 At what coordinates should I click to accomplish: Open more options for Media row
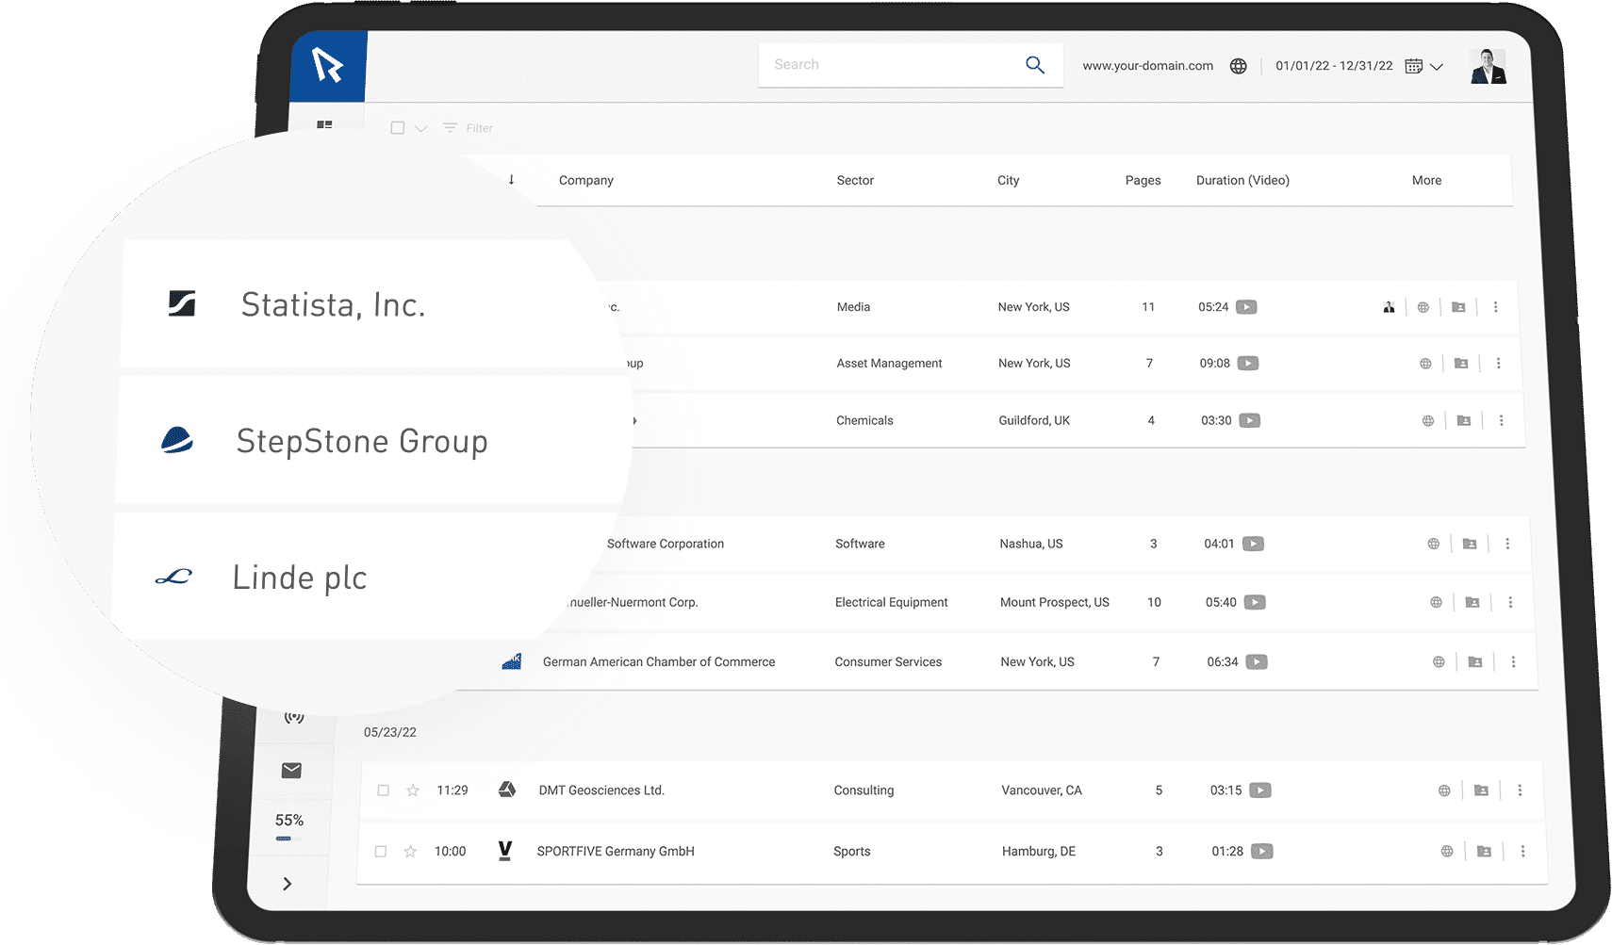[1495, 307]
